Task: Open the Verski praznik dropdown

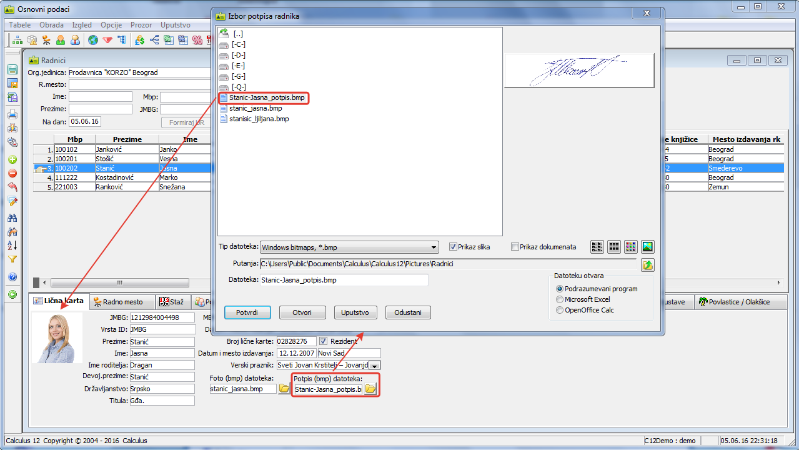Action: [x=375, y=365]
